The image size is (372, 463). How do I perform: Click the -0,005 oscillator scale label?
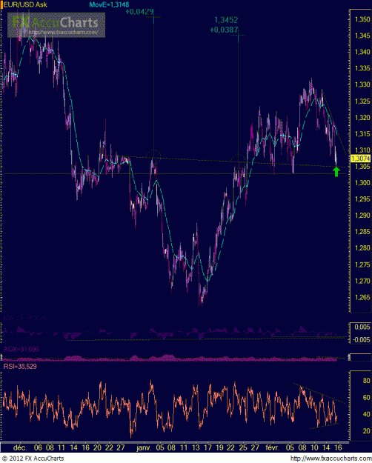362,340
